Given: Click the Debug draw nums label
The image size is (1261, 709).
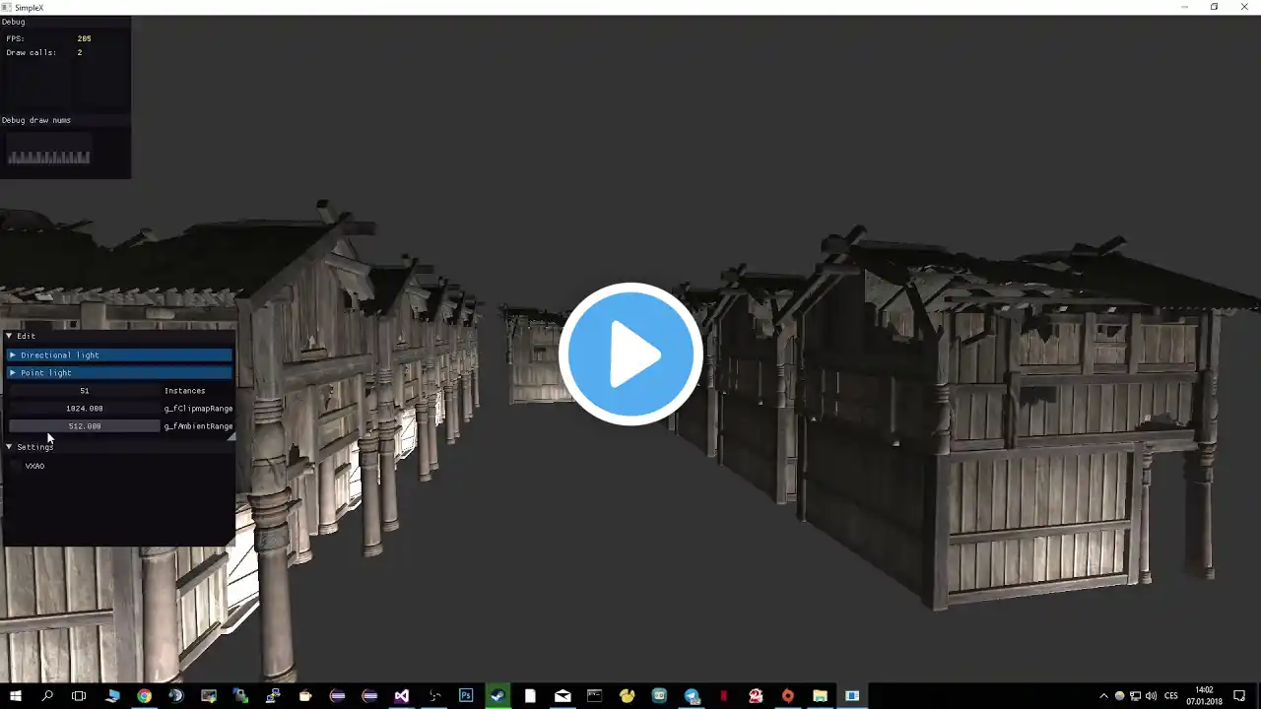Looking at the screenshot, I should pos(36,120).
